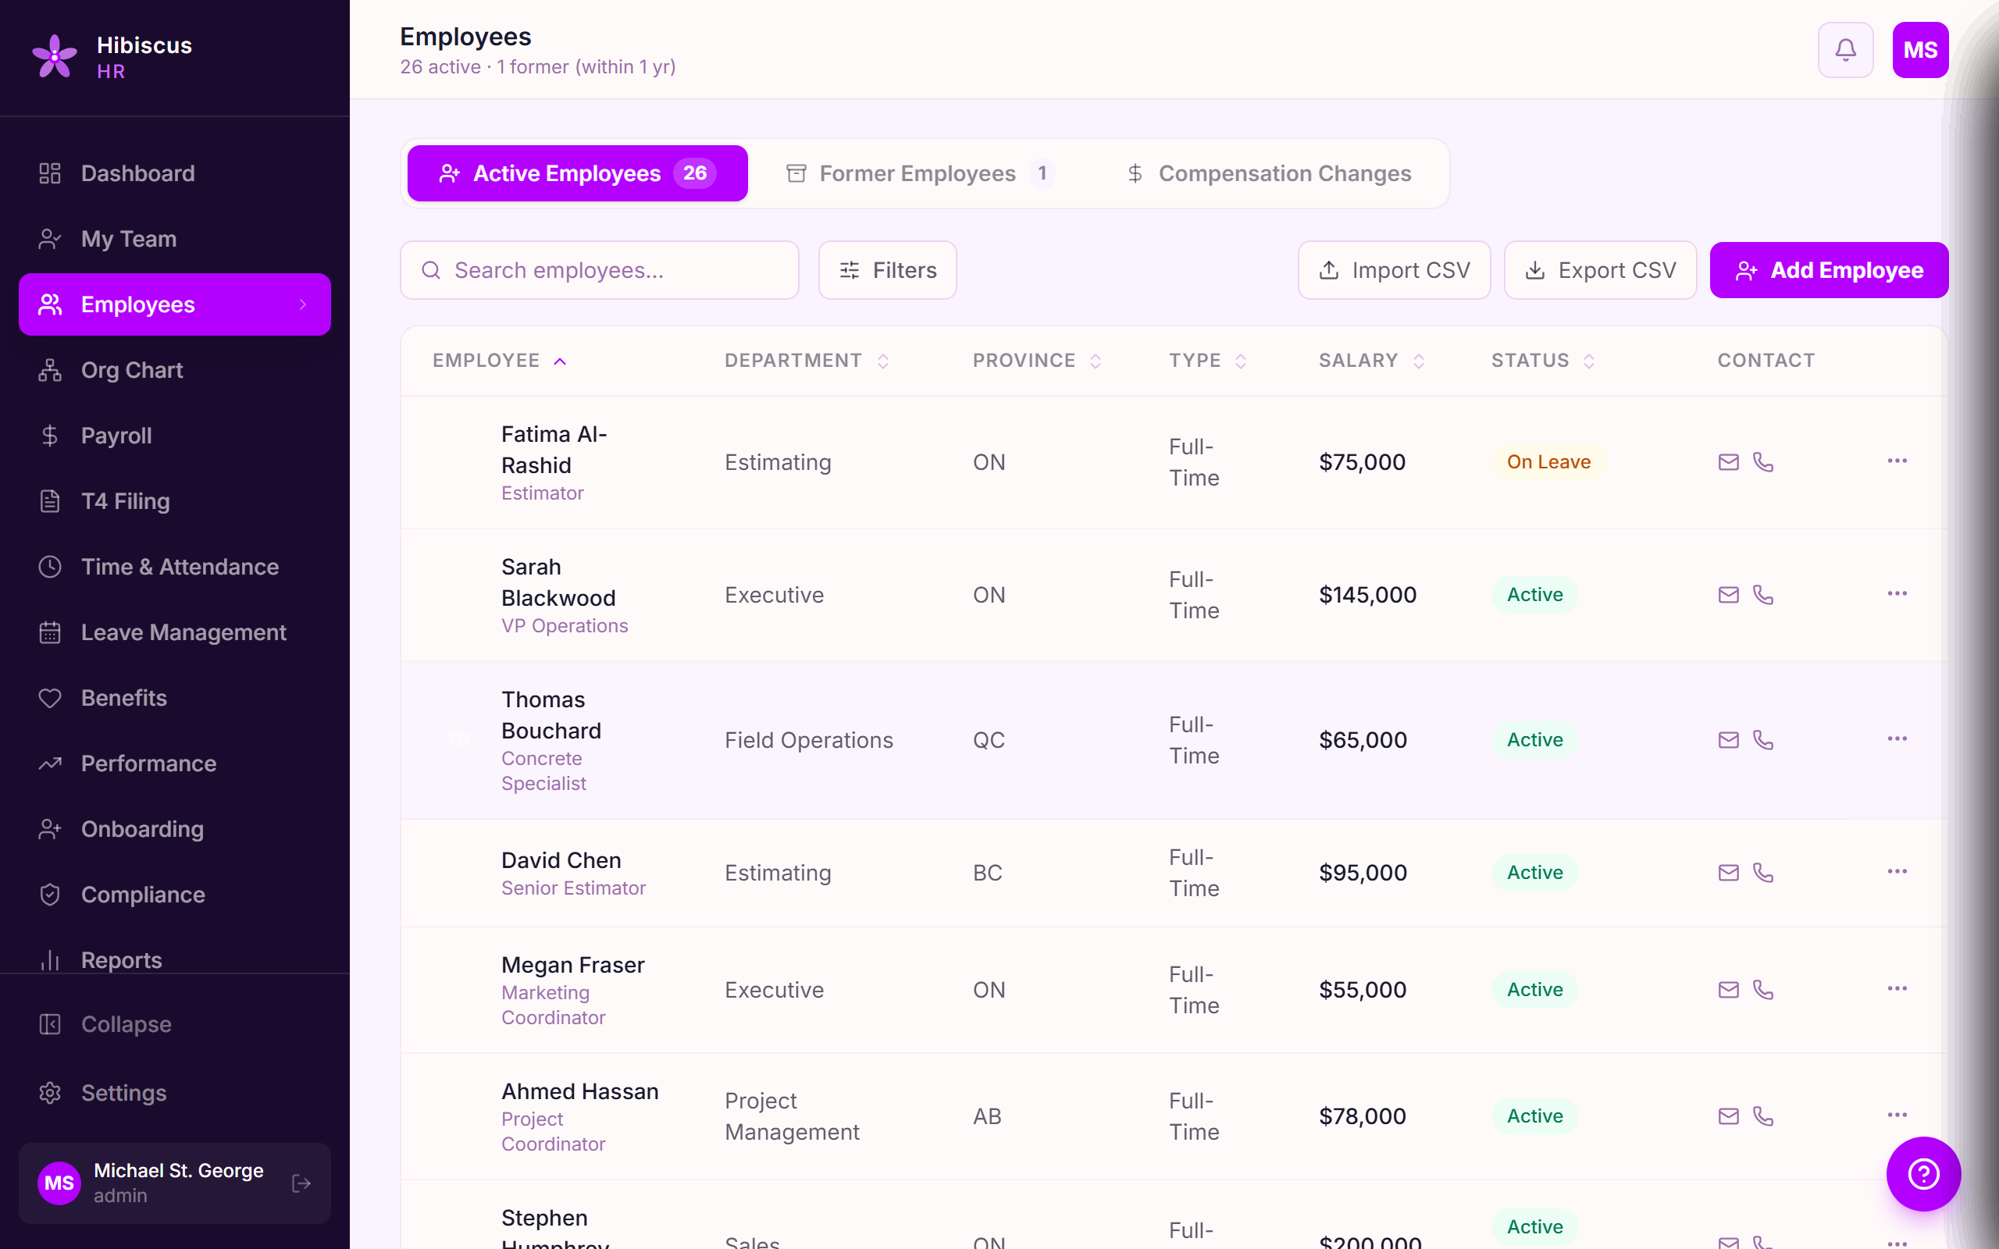
Task: Click the Org Chart icon in sidebar
Action: [x=49, y=370]
